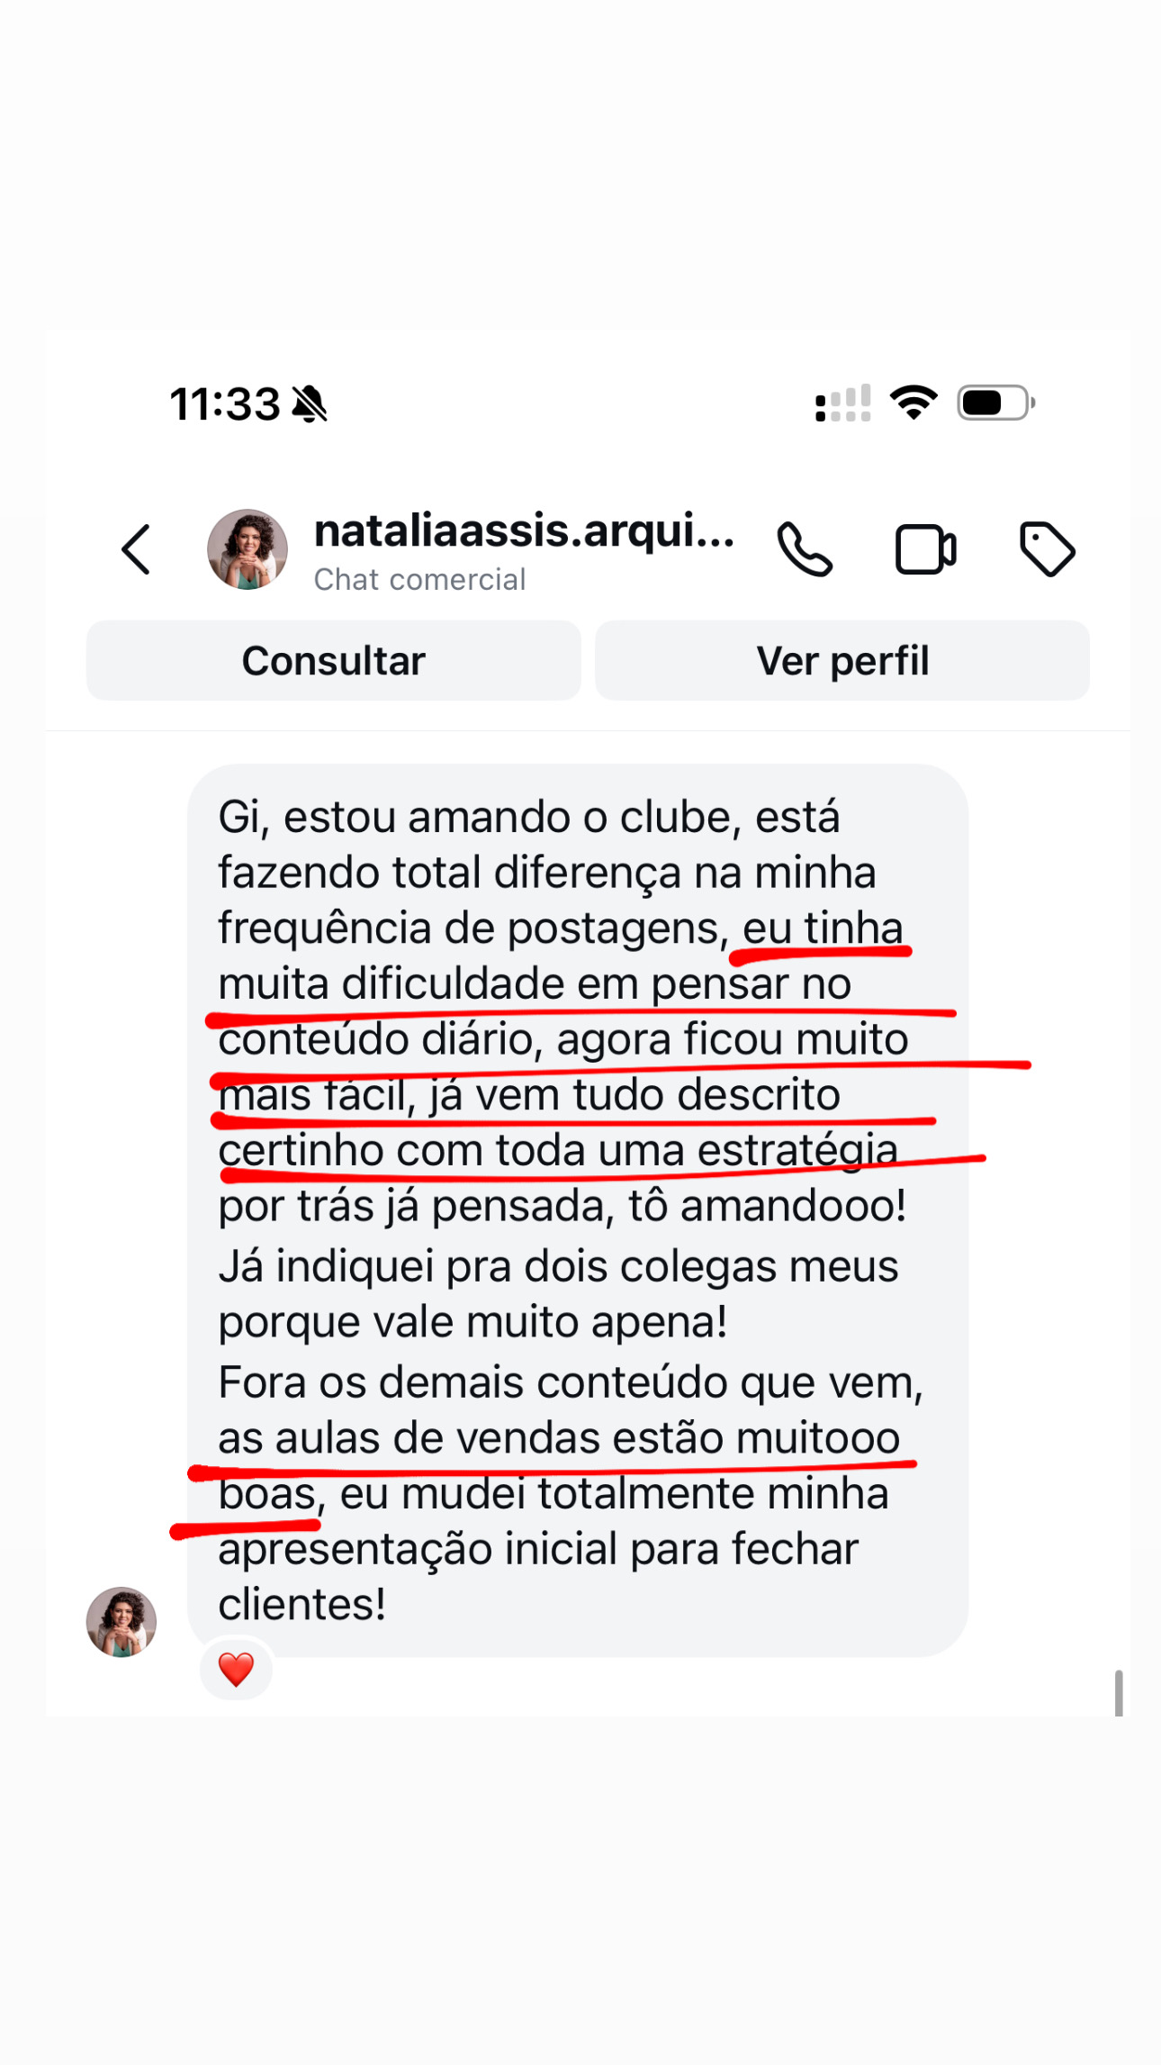Image resolution: width=1161 pixels, height=2065 pixels.
Task: Tap the cellular signal bars icon
Action: click(843, 403)
